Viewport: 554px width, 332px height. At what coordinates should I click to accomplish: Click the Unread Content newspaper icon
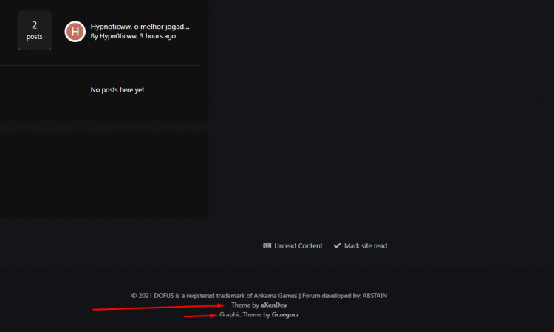pyautogui.click(x=267, y=245)
